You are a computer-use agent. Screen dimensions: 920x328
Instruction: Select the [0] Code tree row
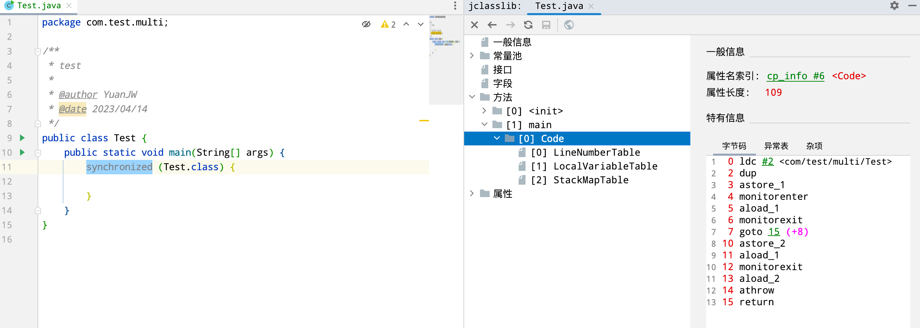577,138
